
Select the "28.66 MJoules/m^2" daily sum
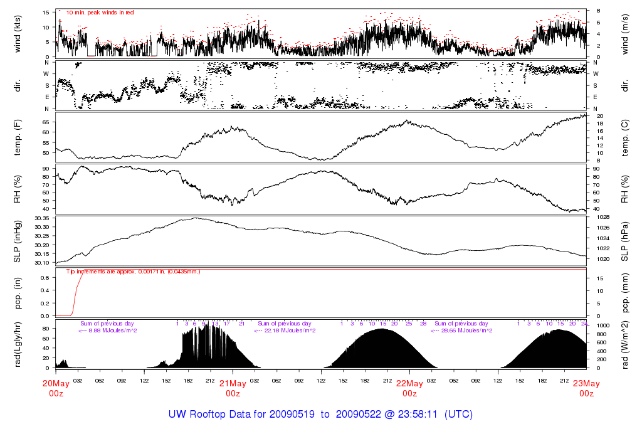point(466,331)
